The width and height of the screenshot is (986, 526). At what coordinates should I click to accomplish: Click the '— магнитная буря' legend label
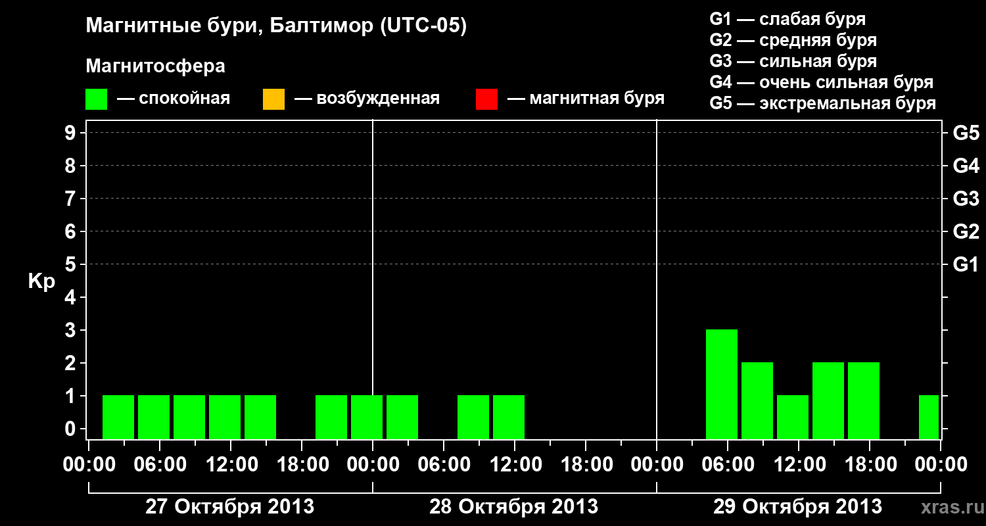586,99
